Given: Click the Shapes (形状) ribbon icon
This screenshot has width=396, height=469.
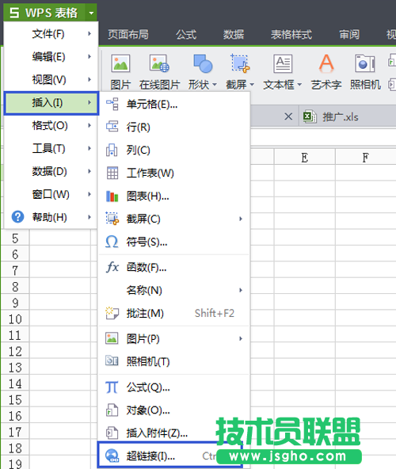Looking at the screenshot, I should tap(203, 63).
